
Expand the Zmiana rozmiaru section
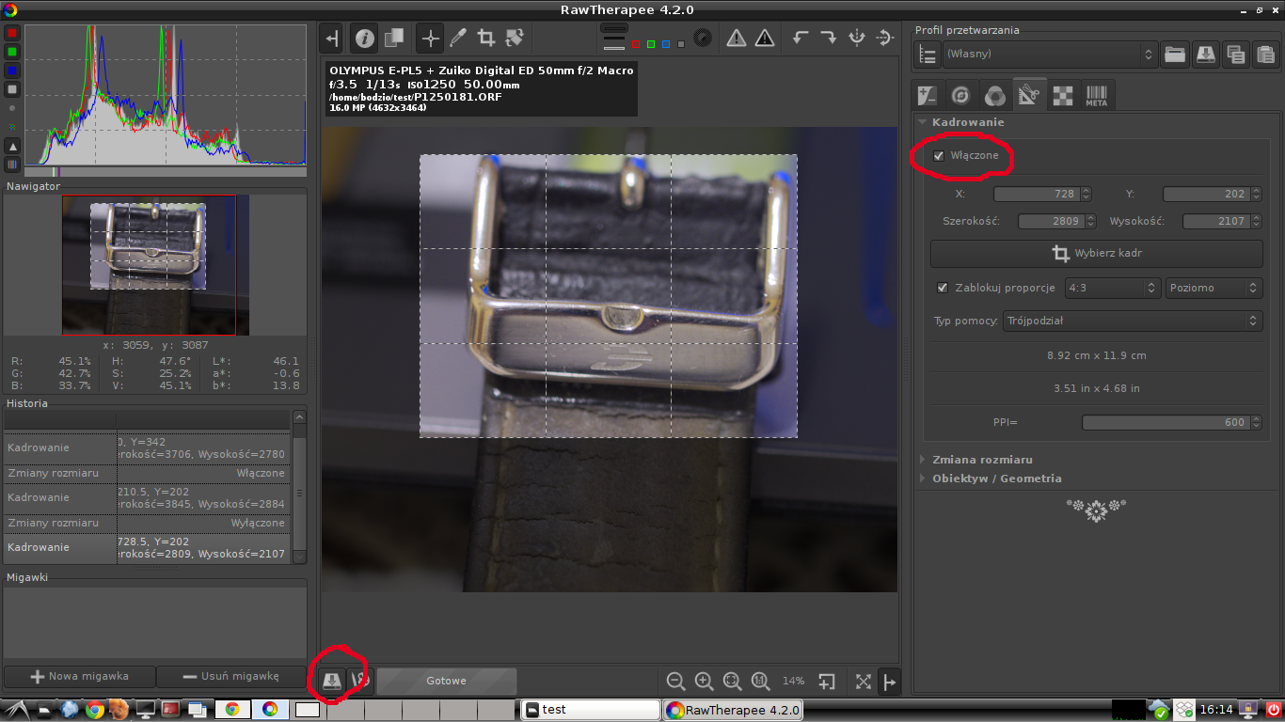tap(981, 460)
